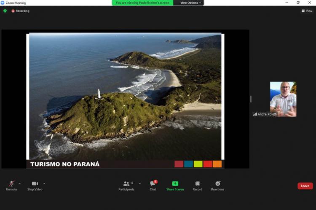Click the green encryption shield icon
The width and height of the screenshot is (316, 210).
pyautogui.click(x=5, y=11)
